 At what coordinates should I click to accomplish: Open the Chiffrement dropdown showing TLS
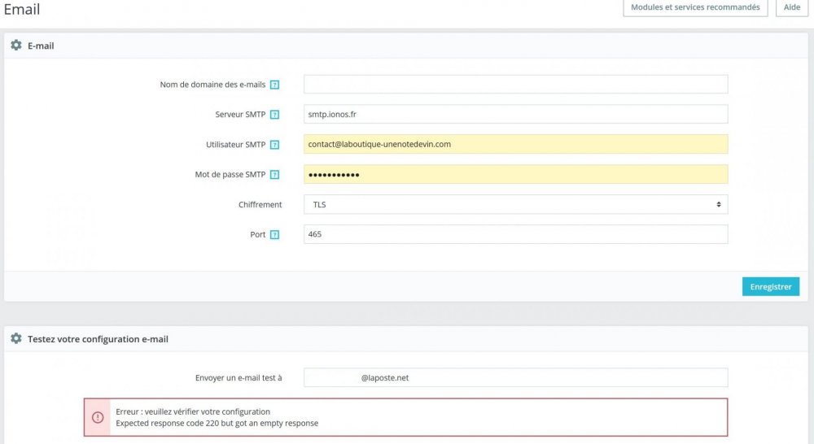[x=515, y=205]
